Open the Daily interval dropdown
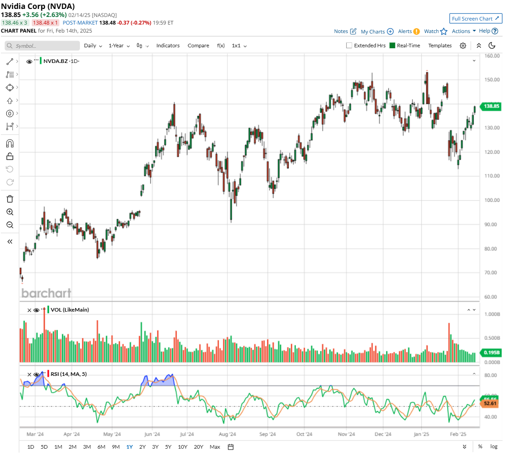Viewport: 505px width, 454px height. (x=93, y=46)
